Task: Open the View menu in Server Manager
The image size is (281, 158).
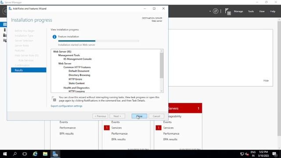Action: [262, 11]
